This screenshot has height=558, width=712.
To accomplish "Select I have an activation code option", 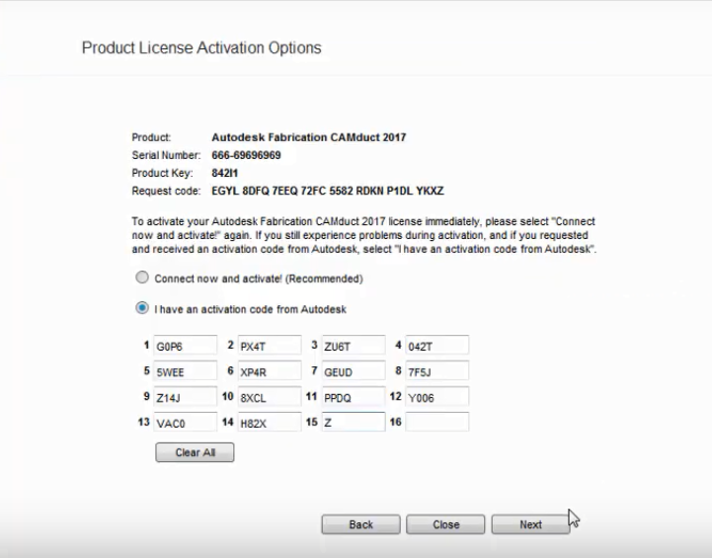I will tap(142, 308).
